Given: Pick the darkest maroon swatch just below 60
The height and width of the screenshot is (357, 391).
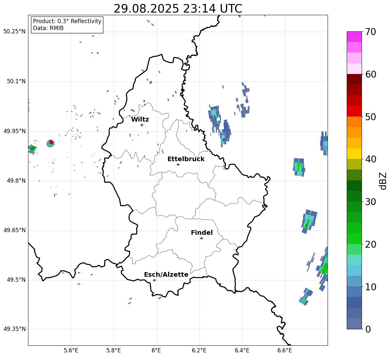Looking at the screenshot, I should 354,79.
